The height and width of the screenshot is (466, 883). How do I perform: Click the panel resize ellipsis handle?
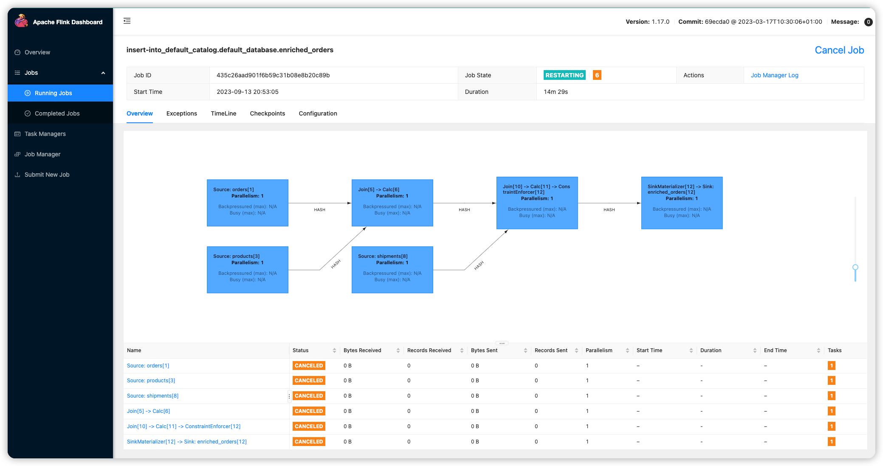click(502, 343)
